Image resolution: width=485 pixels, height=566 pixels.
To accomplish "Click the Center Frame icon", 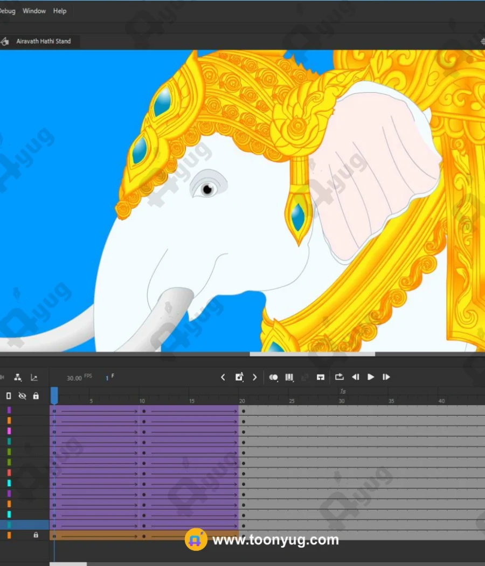I will (321, 377).
